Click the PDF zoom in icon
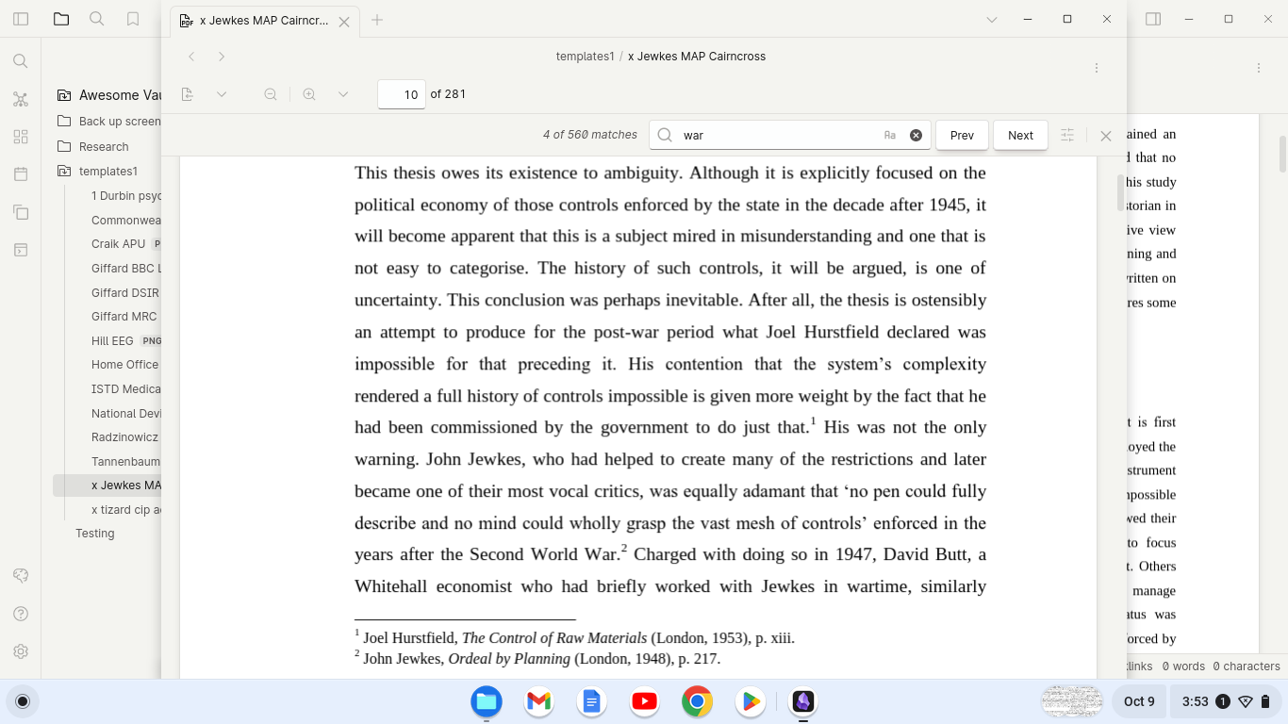The width and height of the screenshot is (1288, 724). point(309,94)
